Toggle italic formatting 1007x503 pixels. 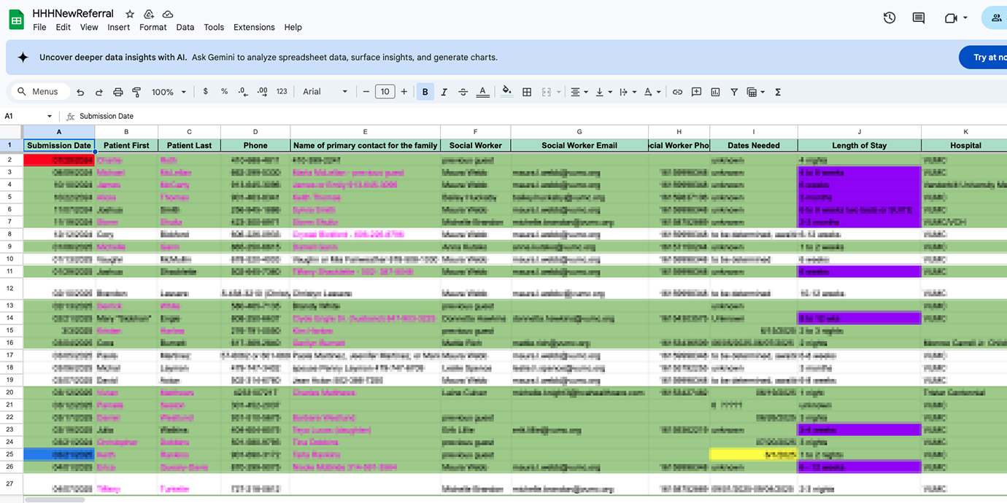point(444,92)
